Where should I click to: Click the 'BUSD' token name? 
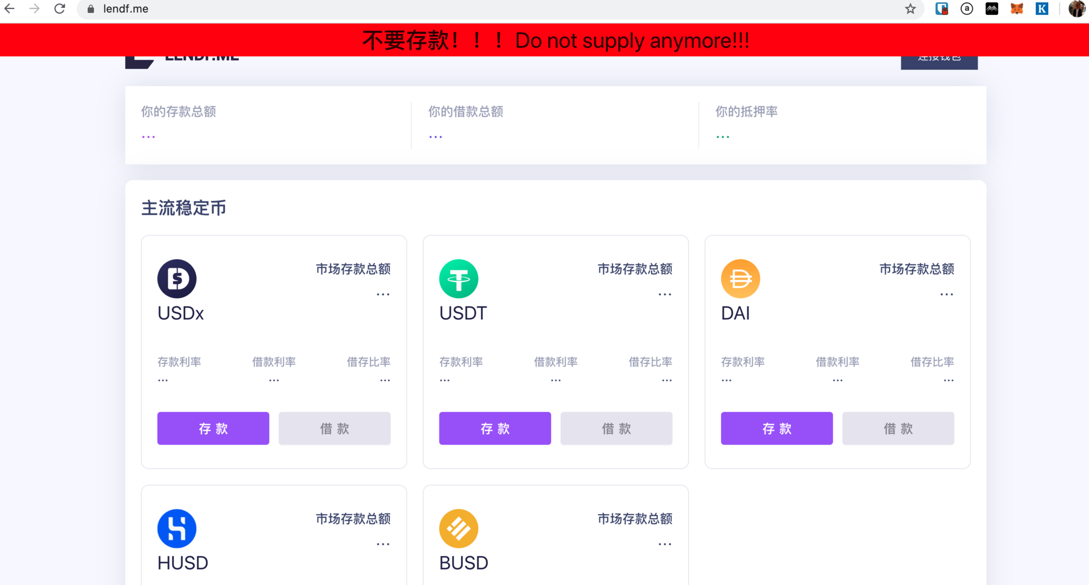point(464,563)
